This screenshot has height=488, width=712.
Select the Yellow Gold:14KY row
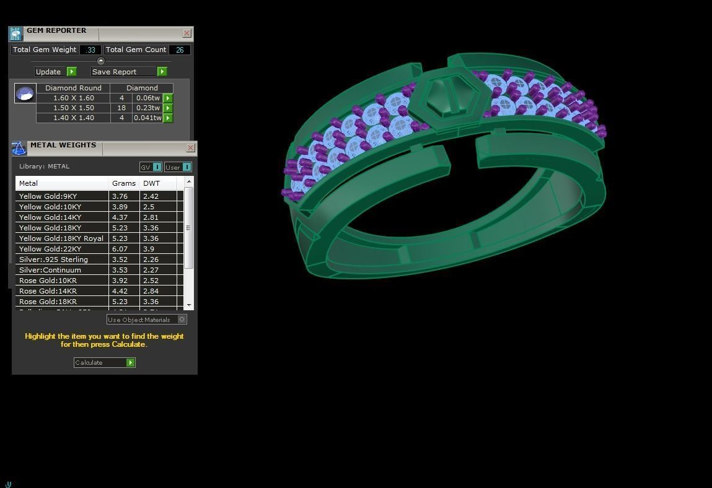(99, 217)
